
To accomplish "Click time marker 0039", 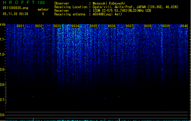I will (x=166, y=26).
